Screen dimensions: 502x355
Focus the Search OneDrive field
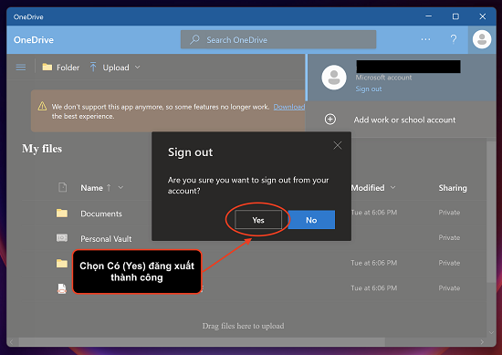pos(278,39)
